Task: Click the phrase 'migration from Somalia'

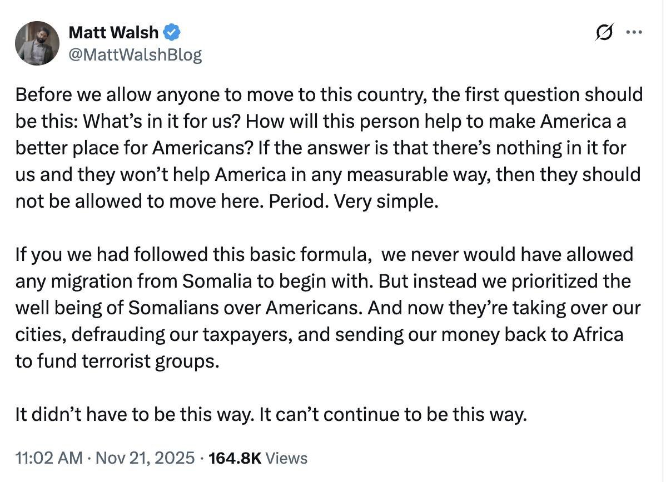Action: [x=152, y=282]
